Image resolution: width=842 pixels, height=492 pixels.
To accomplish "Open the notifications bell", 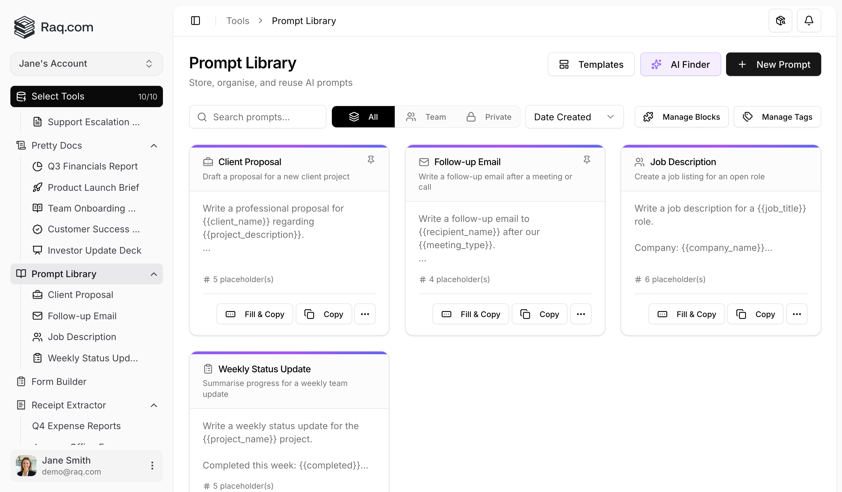I will click(809, 20).
